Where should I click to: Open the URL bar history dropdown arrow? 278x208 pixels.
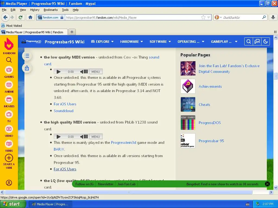209,17
